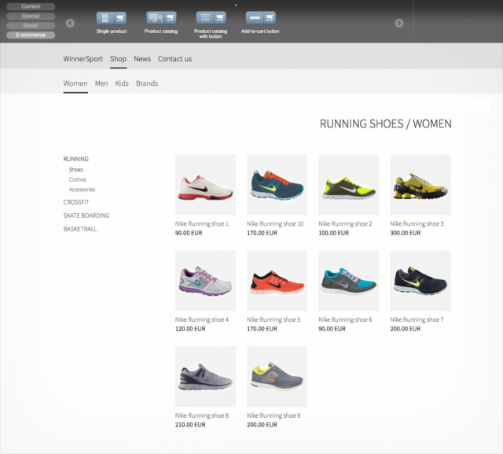503x454 pixels.
Task: Click the 300.00 EUR price
Action: point(406,233)
